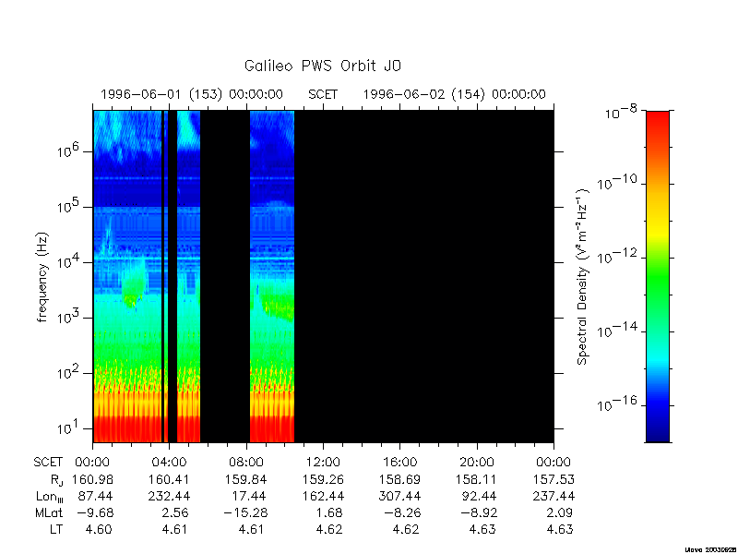Click the top-axis SCET label
Viewport: 738px width, 554px height.
click(x=323, y=95)
